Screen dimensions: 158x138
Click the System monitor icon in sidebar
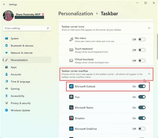(7, 38)
